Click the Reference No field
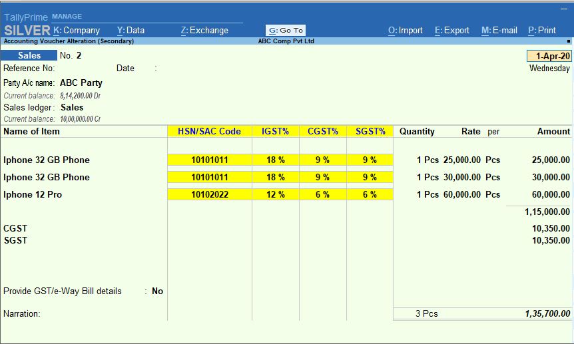Screen dimensions: 574x344 tap(29, 69)
